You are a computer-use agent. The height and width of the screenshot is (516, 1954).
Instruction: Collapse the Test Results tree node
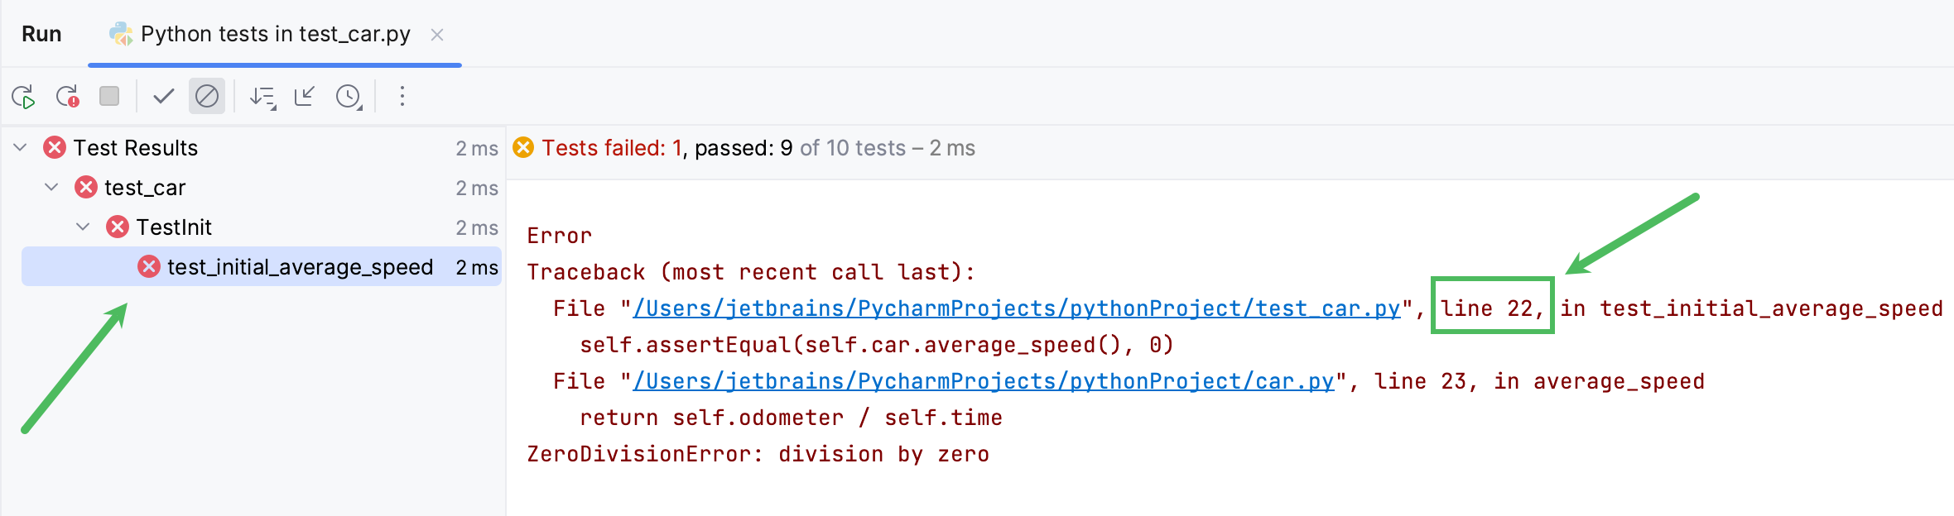18,146
